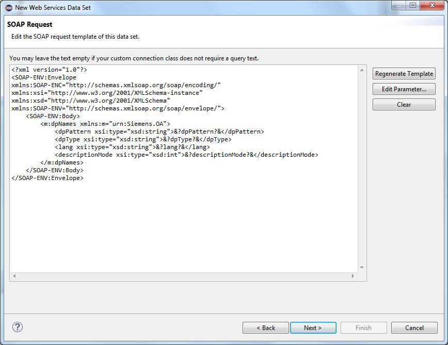This screenshot has height=345, width=448.
Task: Click the '<SOAP-ENV:Body>' opening tag line
Action: (53, 116)
